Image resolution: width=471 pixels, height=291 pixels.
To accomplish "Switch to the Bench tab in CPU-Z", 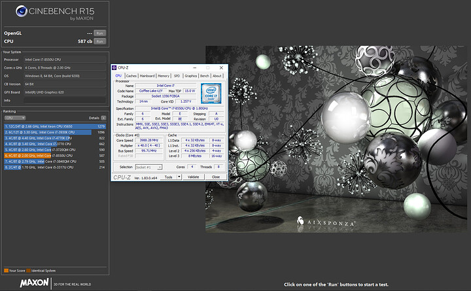I will coord(205,76).
